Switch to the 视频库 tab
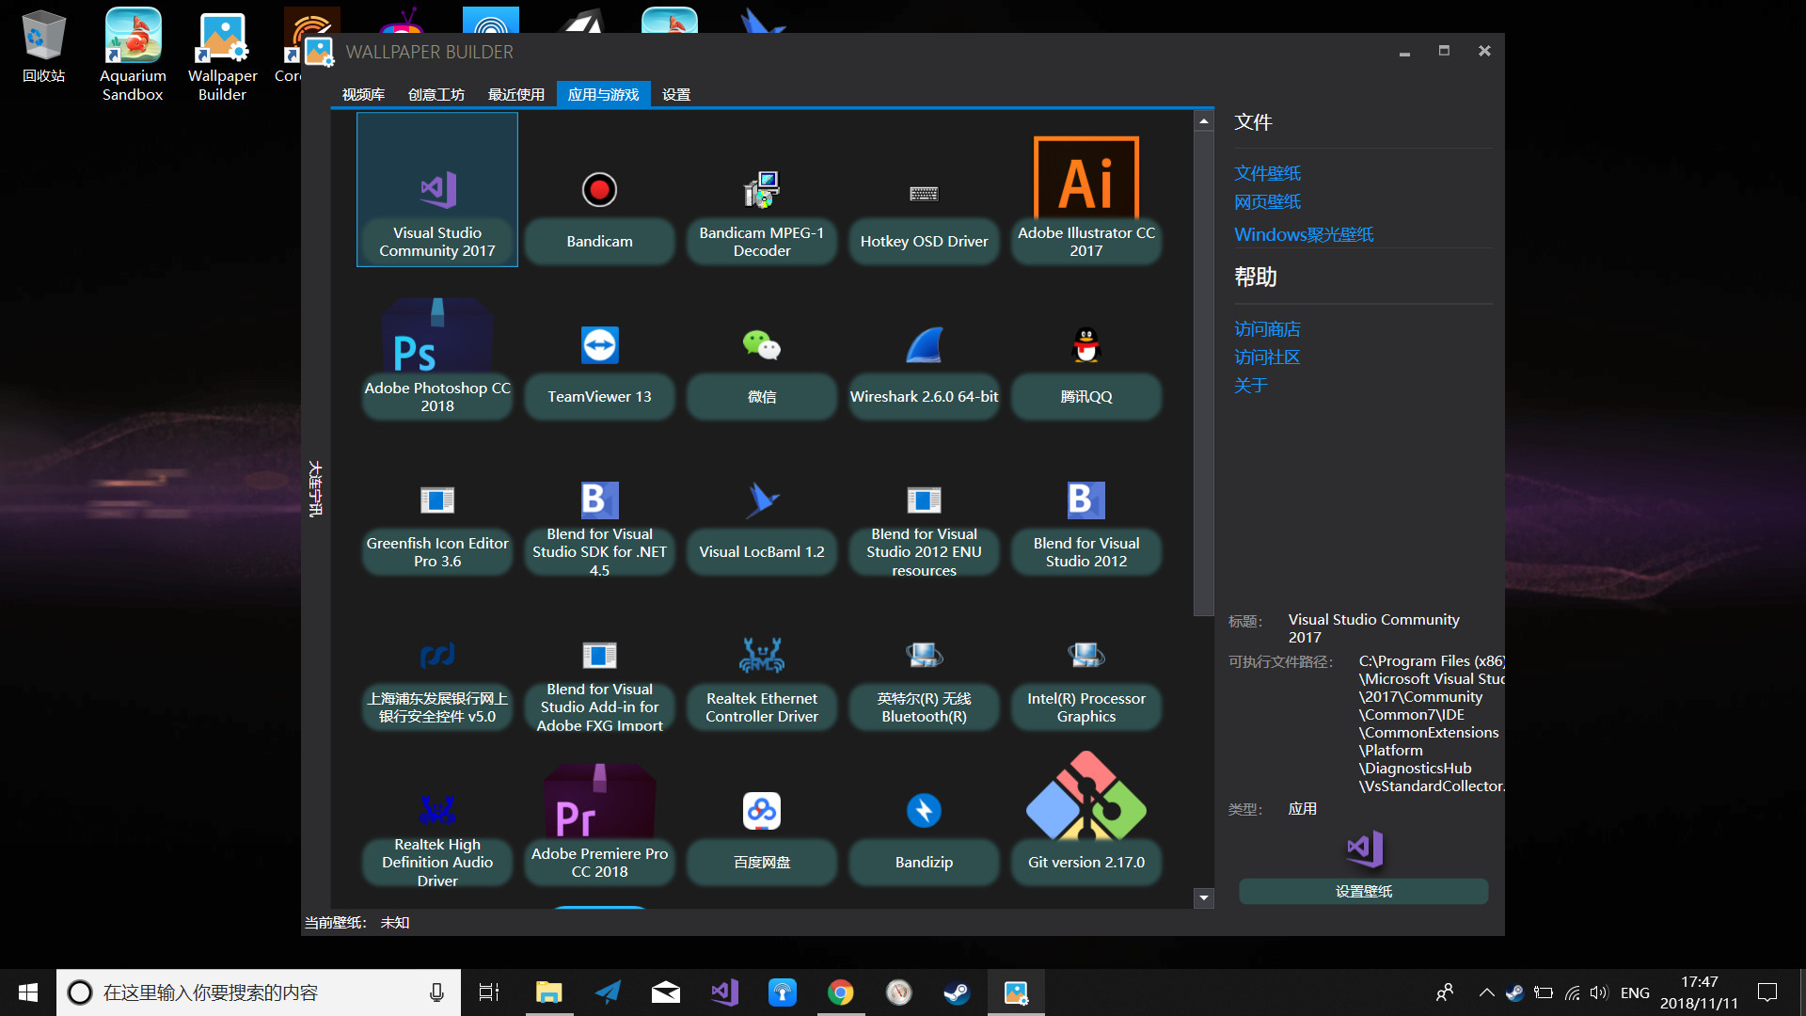 (364, 93)
